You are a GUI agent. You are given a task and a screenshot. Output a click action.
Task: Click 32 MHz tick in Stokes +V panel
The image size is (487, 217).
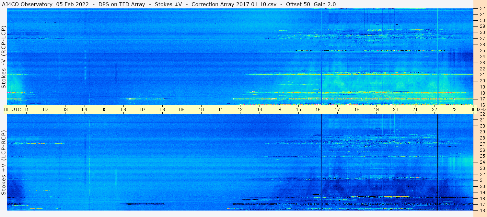click(482, 114)
